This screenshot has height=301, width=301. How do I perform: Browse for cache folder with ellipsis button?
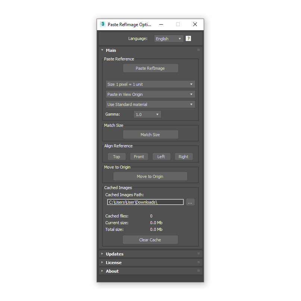coord(190,202)
